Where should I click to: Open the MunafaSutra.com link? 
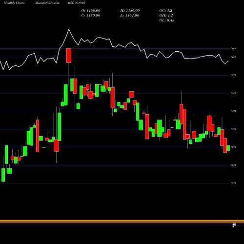47,3
